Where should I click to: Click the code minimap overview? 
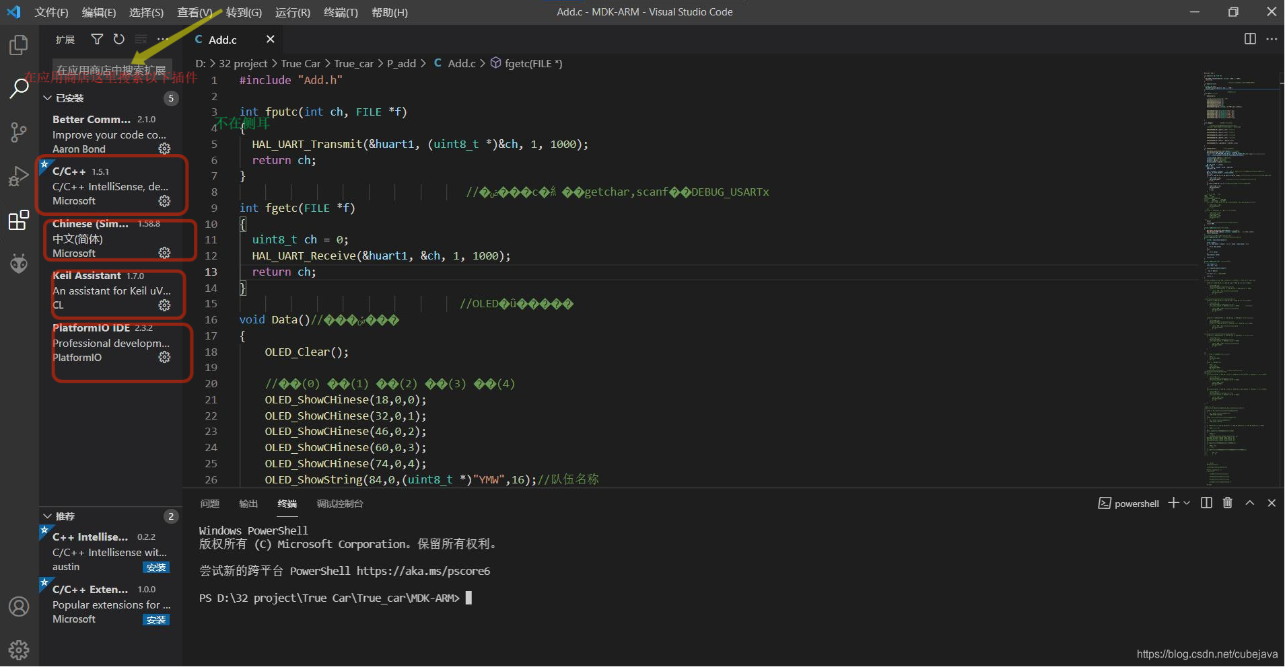tap(1241, 278)
